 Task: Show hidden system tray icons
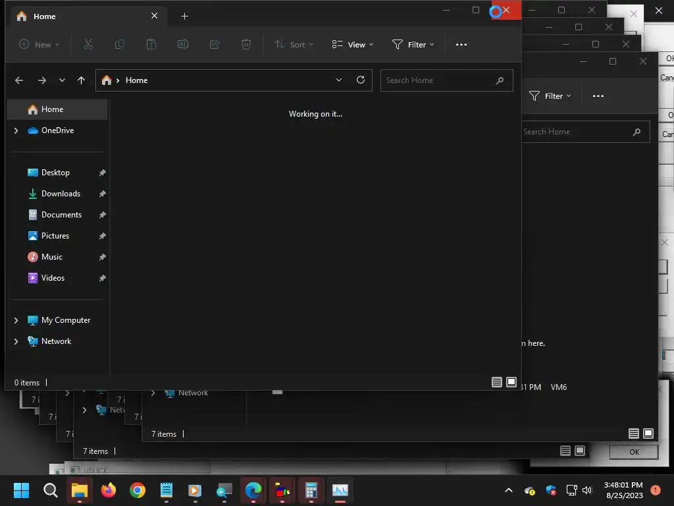click(509, 490)
